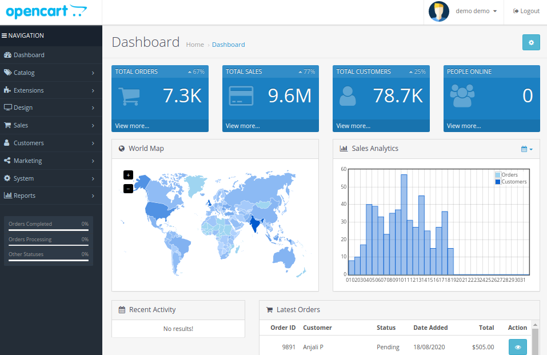Zoom in on the world map

point(128,175)
